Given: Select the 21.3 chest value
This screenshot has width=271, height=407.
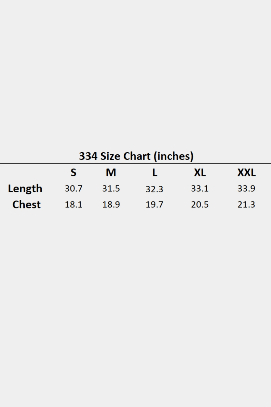Looking at the screenshot, I should 246,205.
